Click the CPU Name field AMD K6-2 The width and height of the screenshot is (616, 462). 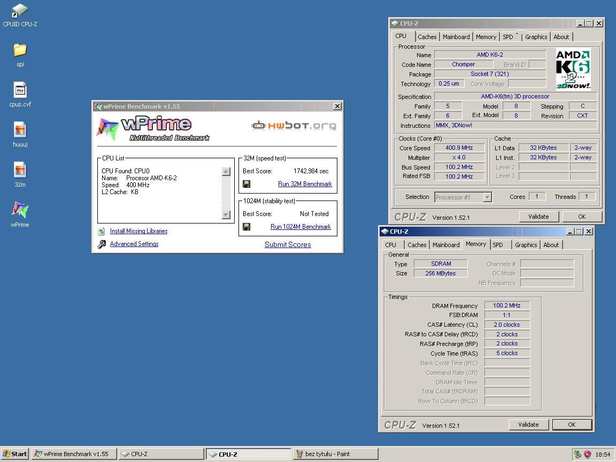click(x=490, y=55)
